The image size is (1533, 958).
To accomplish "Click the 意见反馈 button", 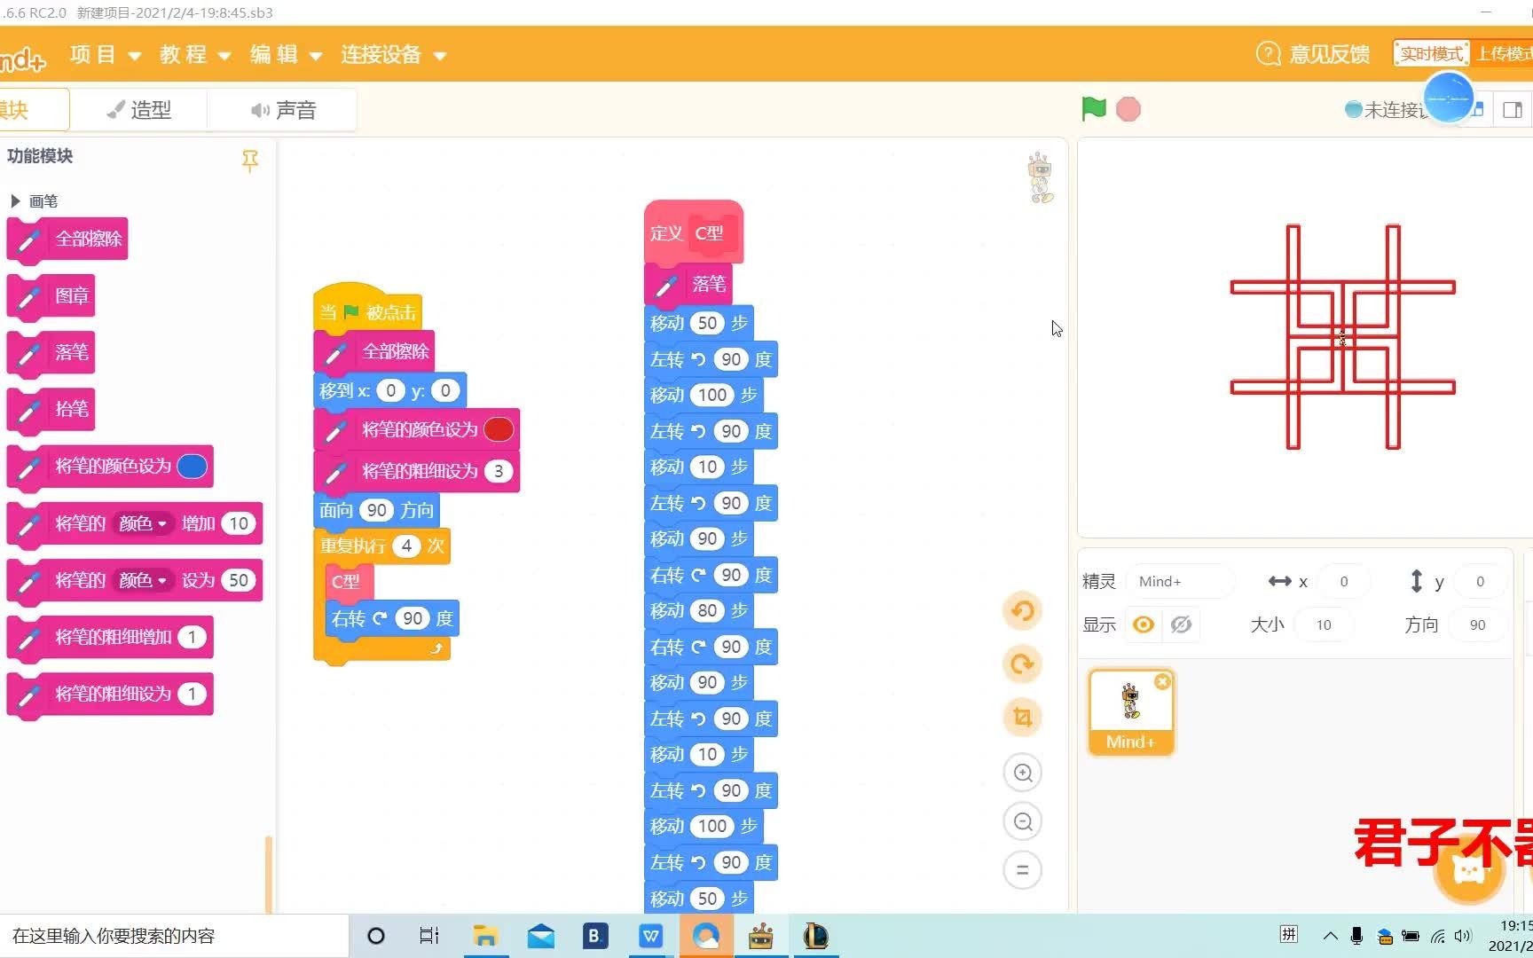I will 1311,53.
